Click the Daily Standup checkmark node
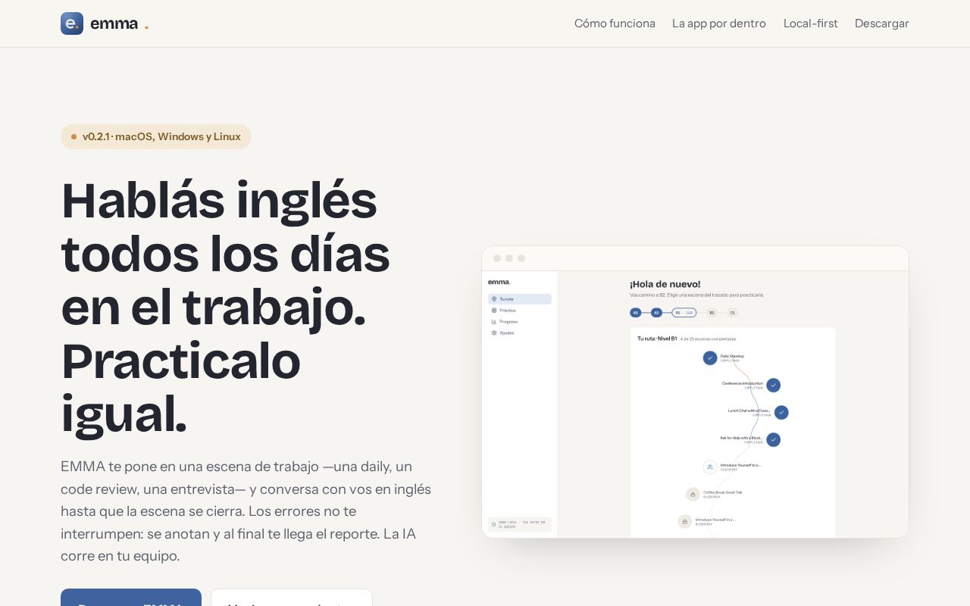 tap(710, 358)
